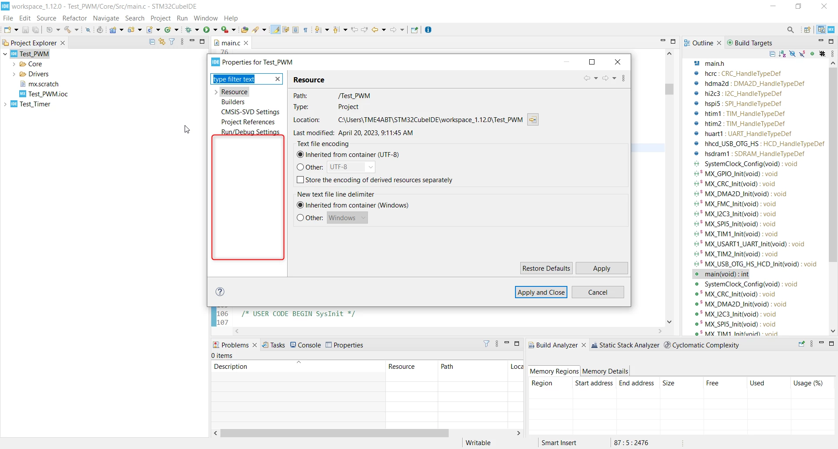Expand the Drivers folder
Viewport: 838px width, 449px height.
point(14,74)
